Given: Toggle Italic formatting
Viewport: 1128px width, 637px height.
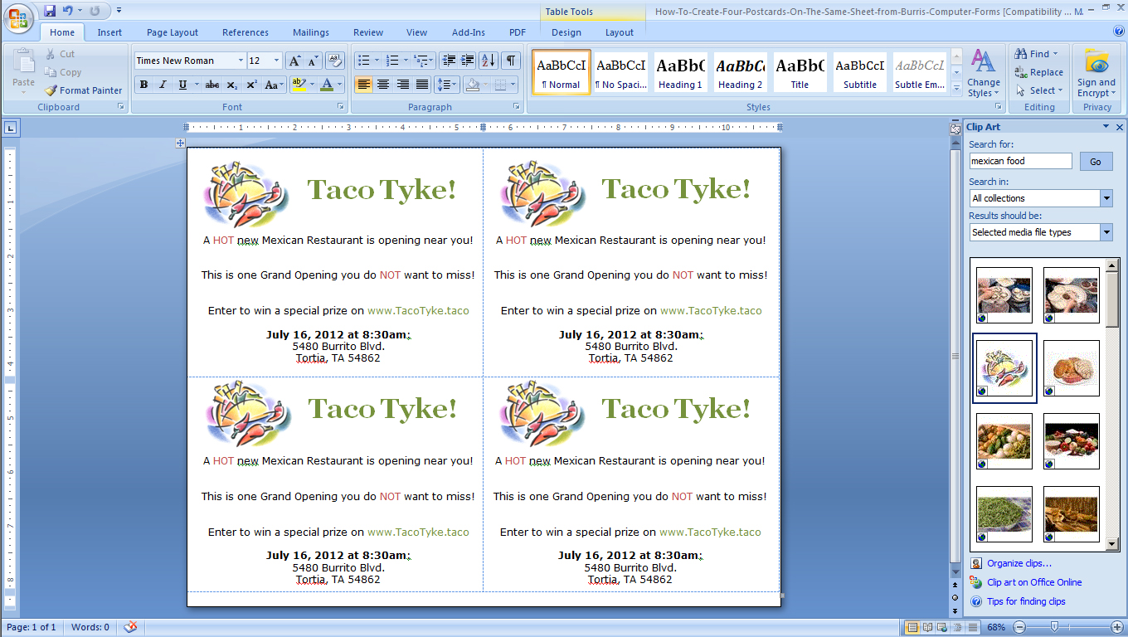Looking at the screenshot, I should point(163,85).
